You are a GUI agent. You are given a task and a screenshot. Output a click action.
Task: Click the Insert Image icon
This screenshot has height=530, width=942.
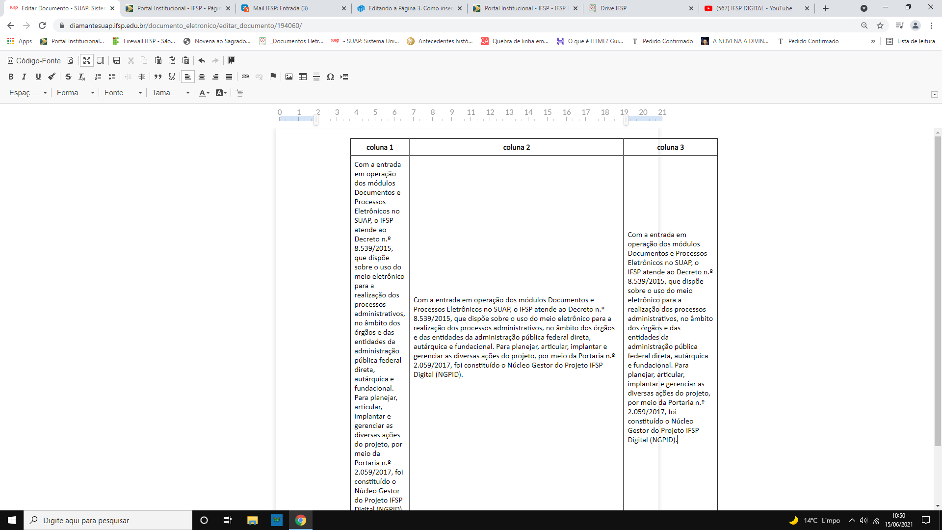tap(289, 77)
